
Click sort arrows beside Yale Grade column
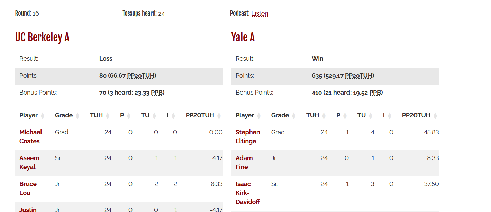pyautogui.click(x=294, y=116)
